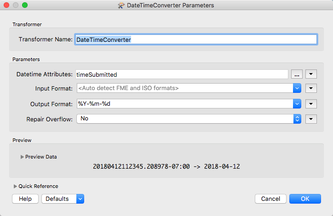Open the arrow menu beside Input Format

coord(311,88)
